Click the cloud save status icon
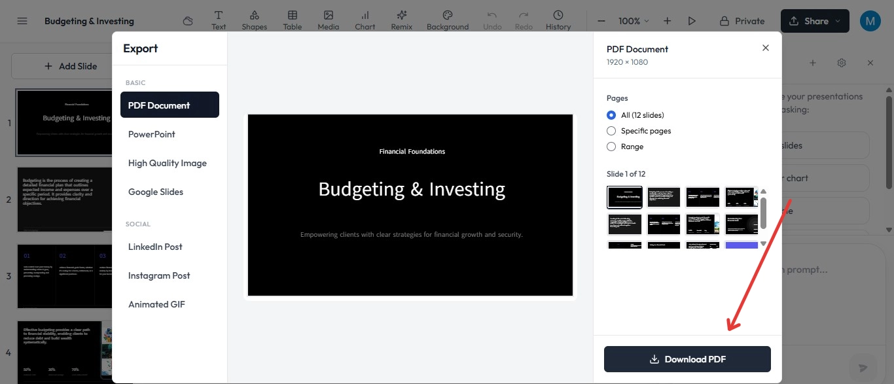The width and height of the screenshot is (894, 384). click(x=188, y=21)
